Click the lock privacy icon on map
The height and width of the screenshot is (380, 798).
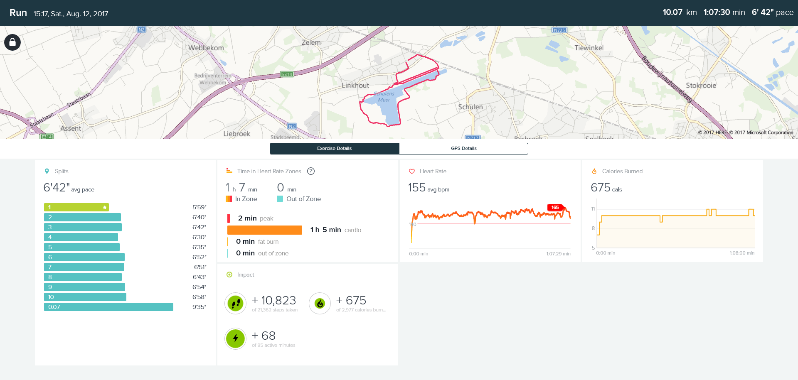pos(12,42)
